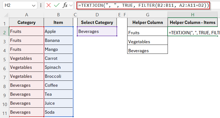This screenshot has width=220, height=118.
Task: Select the Beverages cell in row 10
Action: tap(26, 103)
